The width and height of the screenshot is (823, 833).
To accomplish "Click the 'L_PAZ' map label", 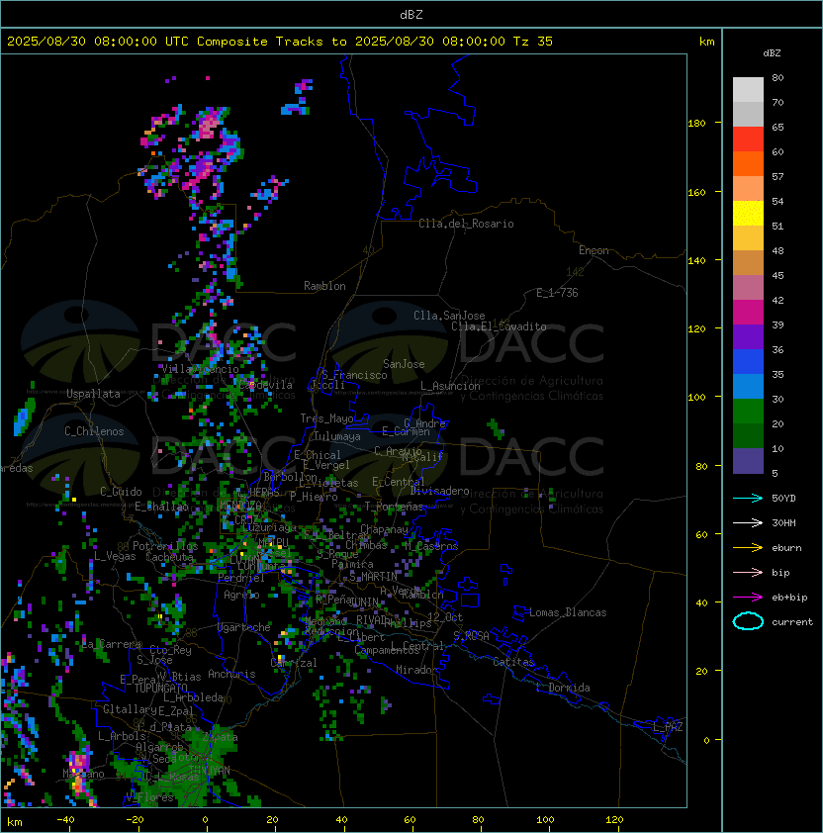I will [668, 727].
